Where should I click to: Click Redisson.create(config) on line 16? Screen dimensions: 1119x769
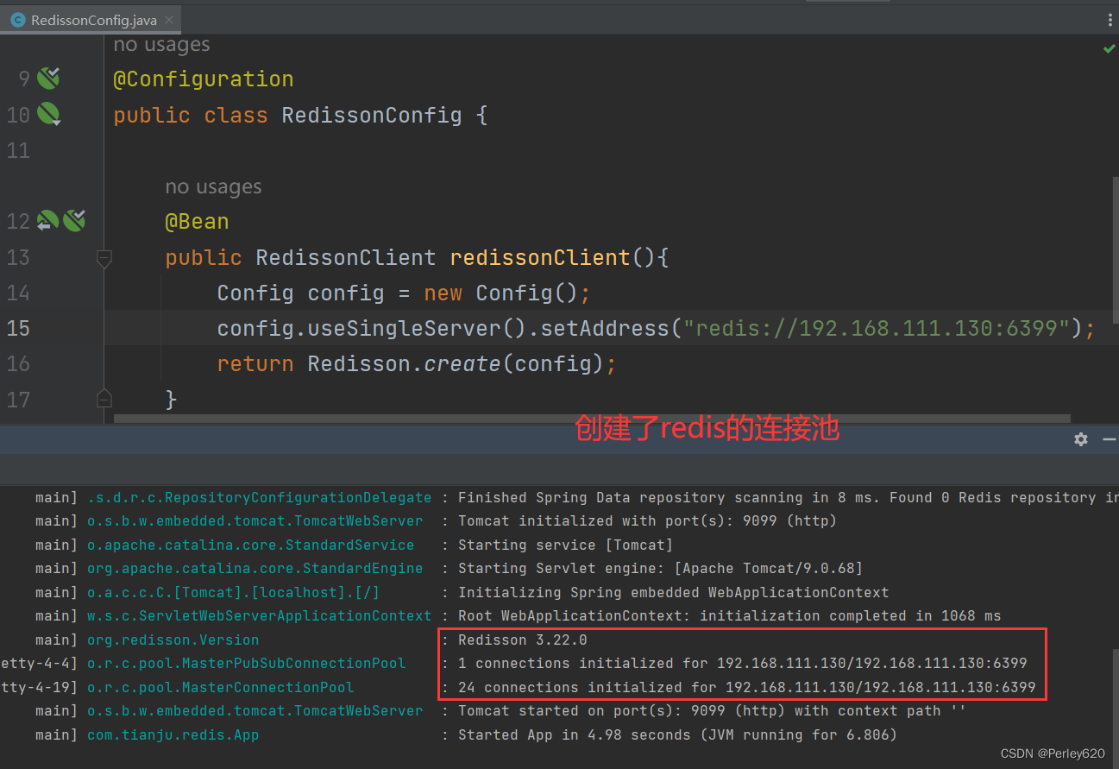point(456,364)
